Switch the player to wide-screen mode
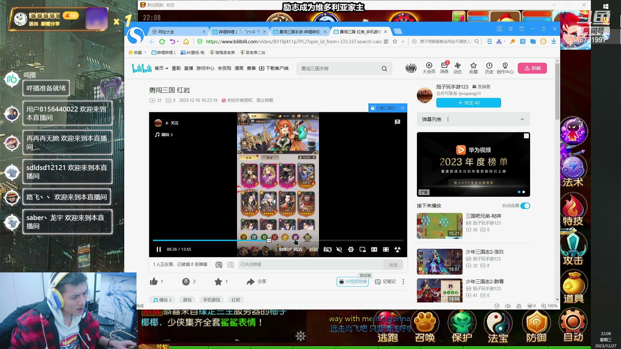Screen dimensions: 621x349 click(374, 249)
